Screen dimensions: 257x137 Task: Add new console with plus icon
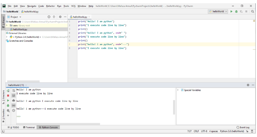point(8,115)
